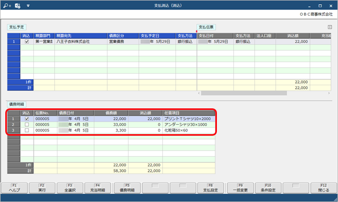This screenshot has height=202, width=338.
Task: Open F4 充当明細
Action: pyautogui.click(x=97, y=188)
